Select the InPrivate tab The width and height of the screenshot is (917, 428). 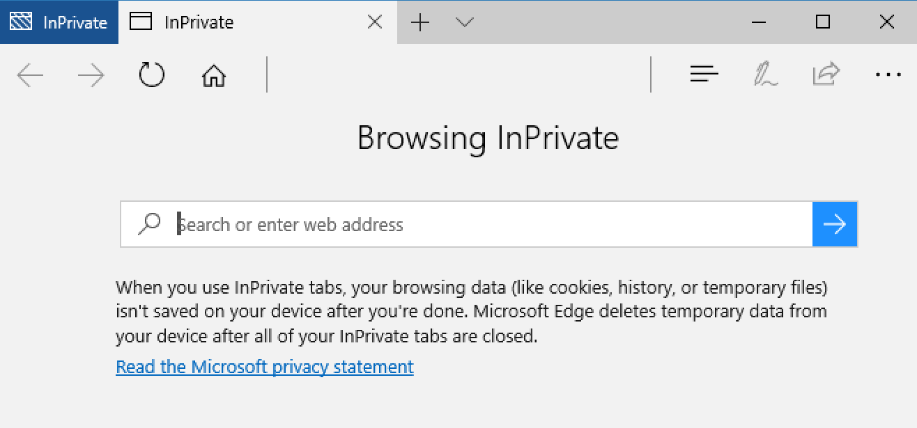point(230,22)
